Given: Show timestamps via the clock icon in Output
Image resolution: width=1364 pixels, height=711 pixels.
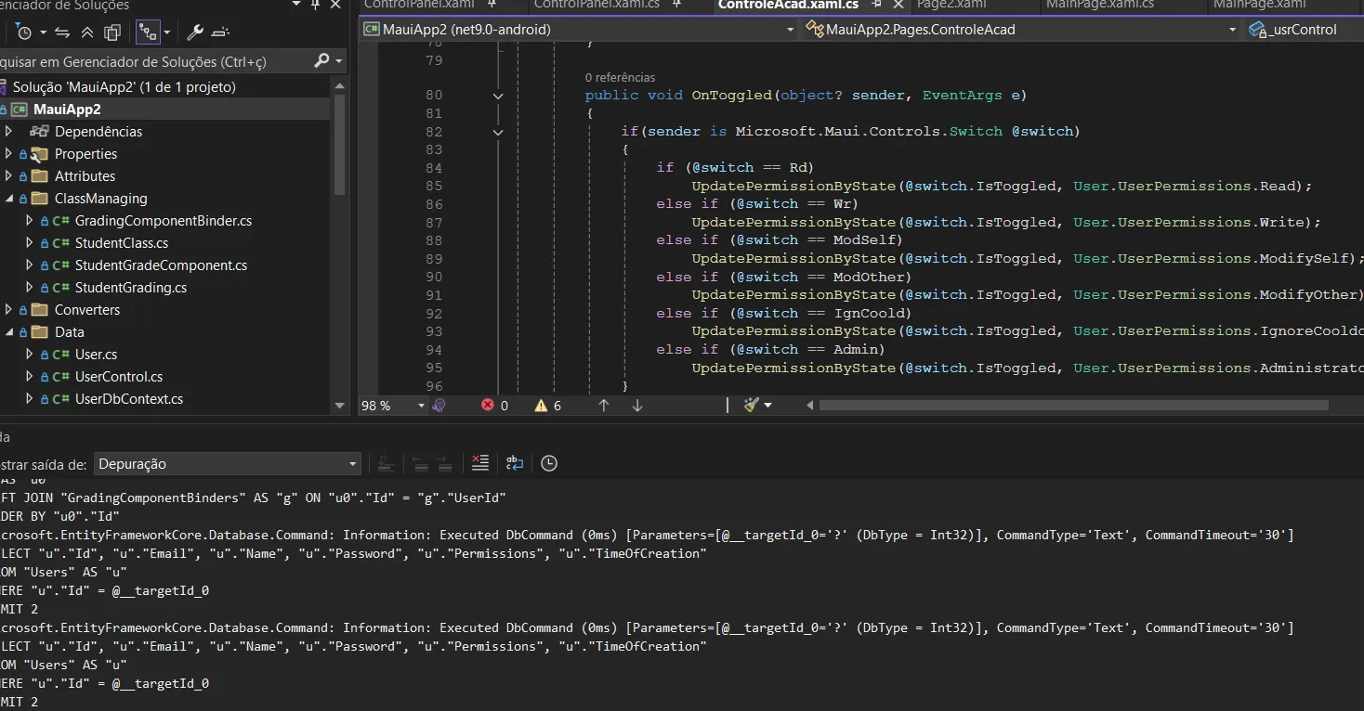Looking at the screenshot, I should [x=548, y=463].
